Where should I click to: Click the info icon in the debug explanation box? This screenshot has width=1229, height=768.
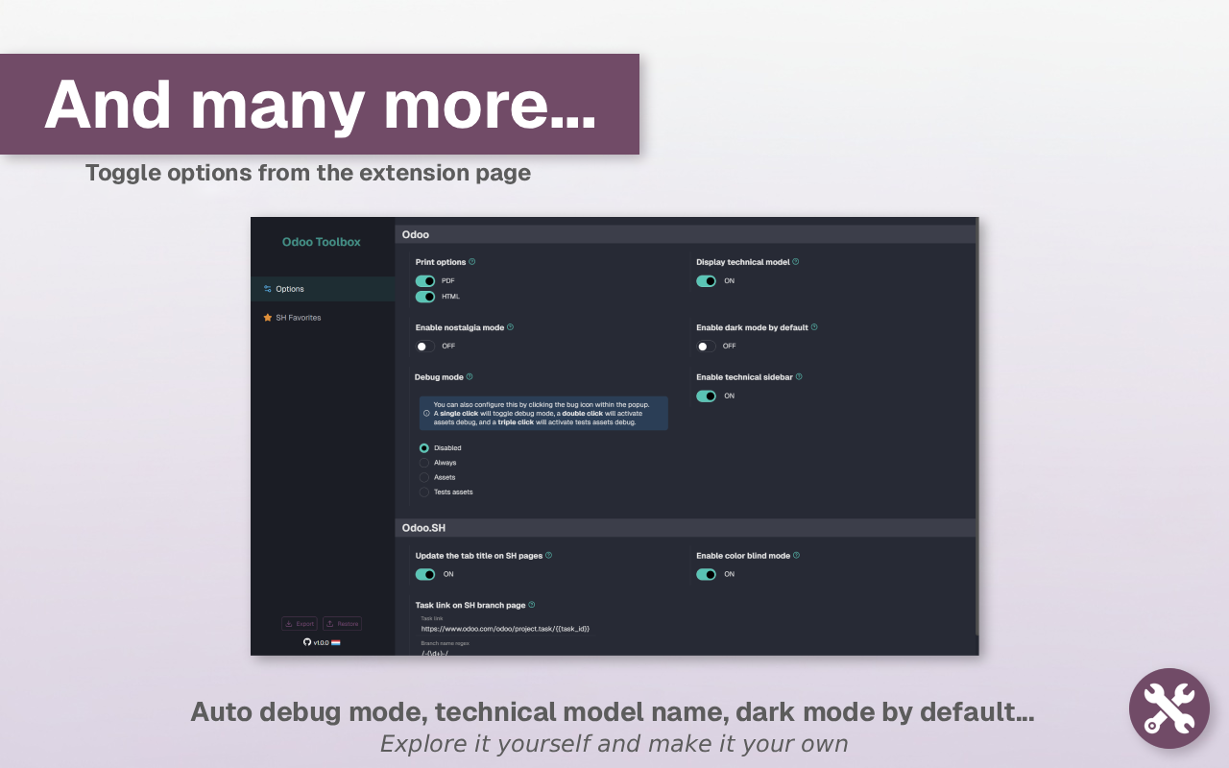[424, 412]
